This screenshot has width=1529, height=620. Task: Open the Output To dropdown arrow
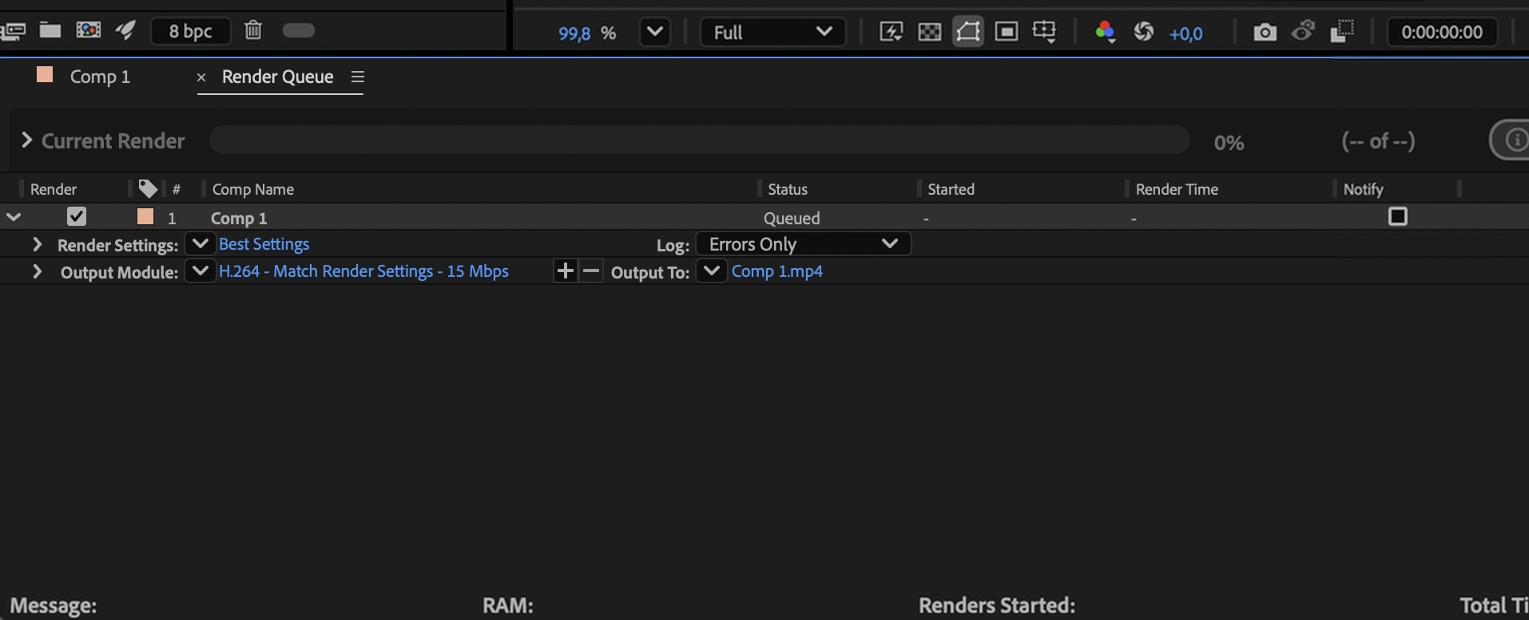coord(711,271)
